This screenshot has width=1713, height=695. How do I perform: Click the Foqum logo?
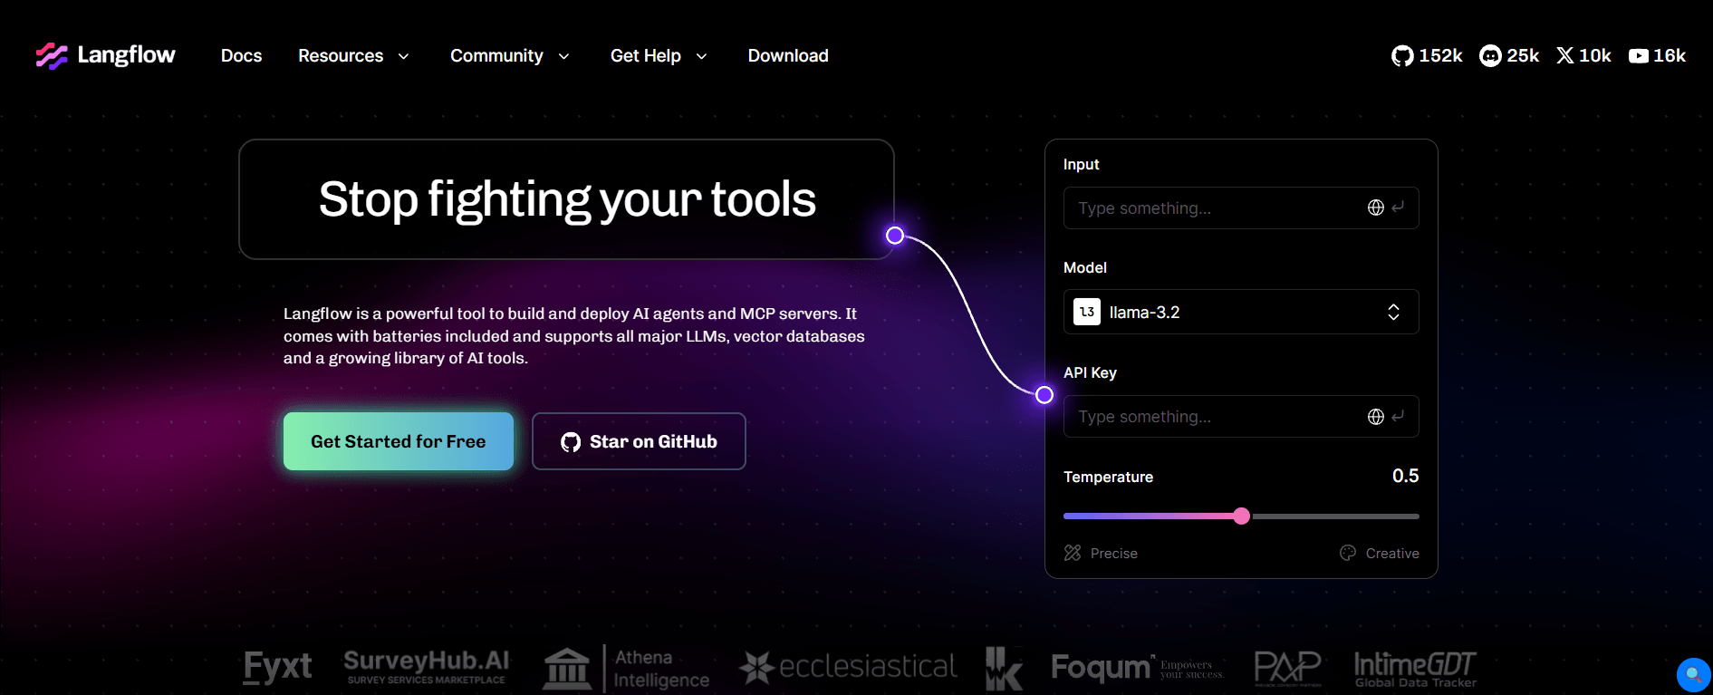1138,668
